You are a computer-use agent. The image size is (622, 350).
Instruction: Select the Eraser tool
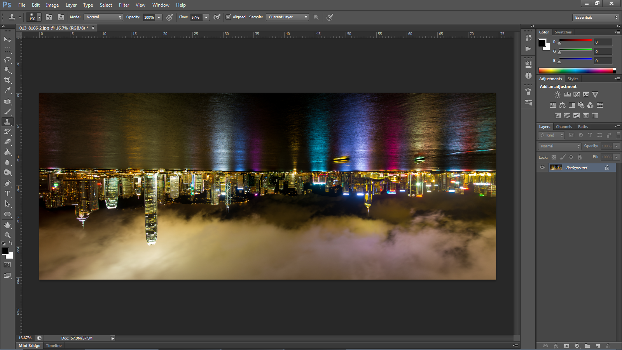coord(7,142)
